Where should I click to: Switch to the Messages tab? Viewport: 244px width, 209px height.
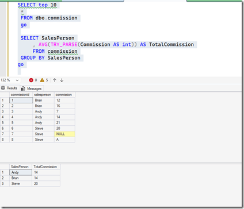click(32, 88)
